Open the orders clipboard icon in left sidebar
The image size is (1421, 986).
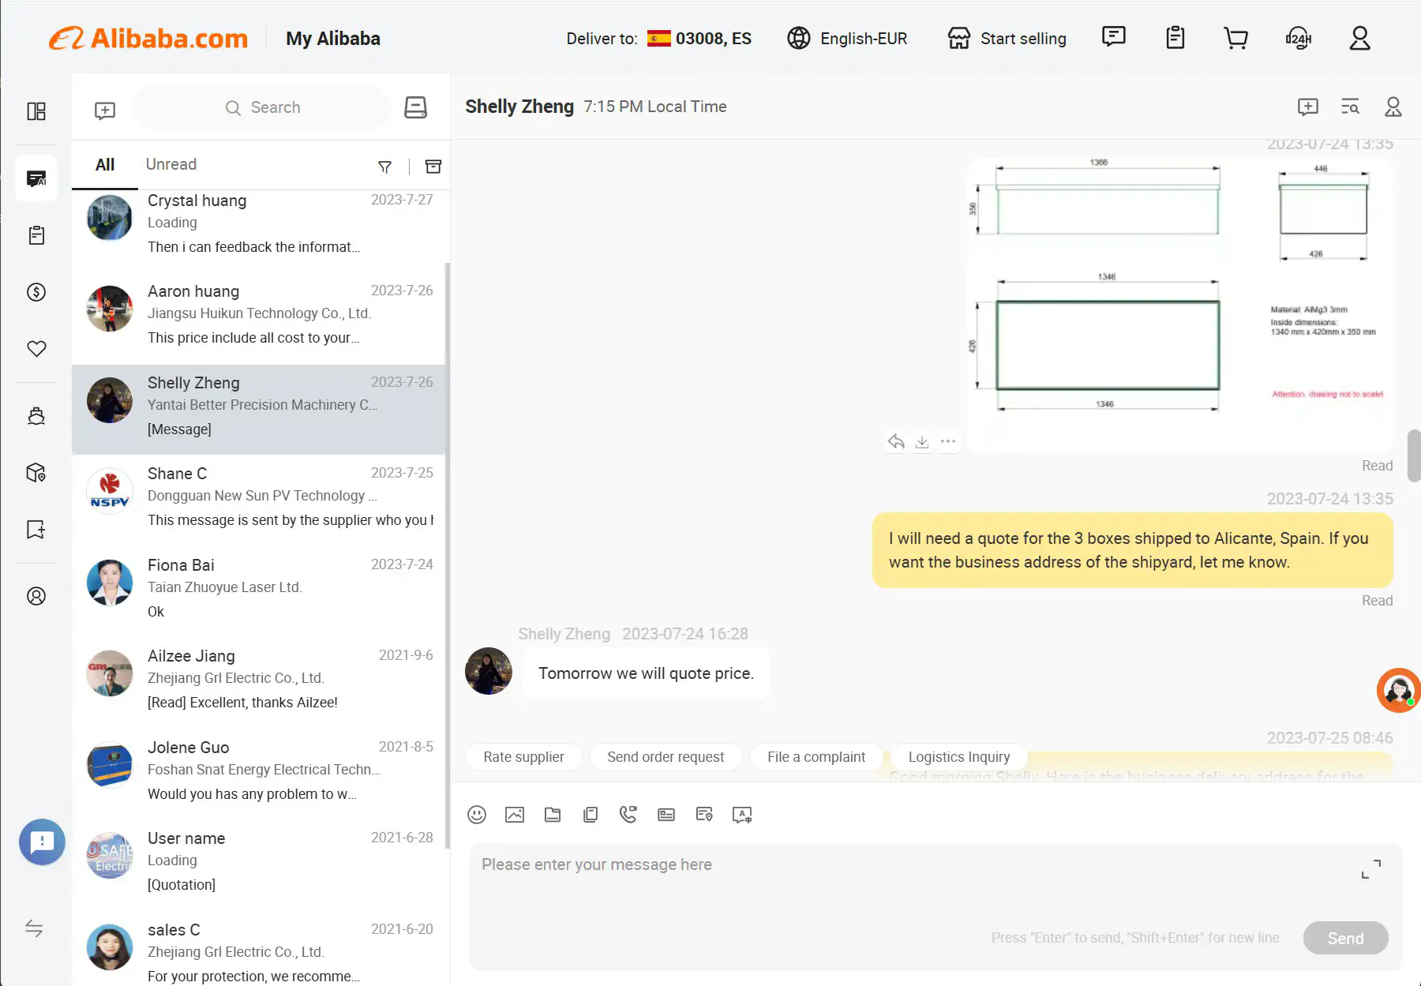(36, 234)
